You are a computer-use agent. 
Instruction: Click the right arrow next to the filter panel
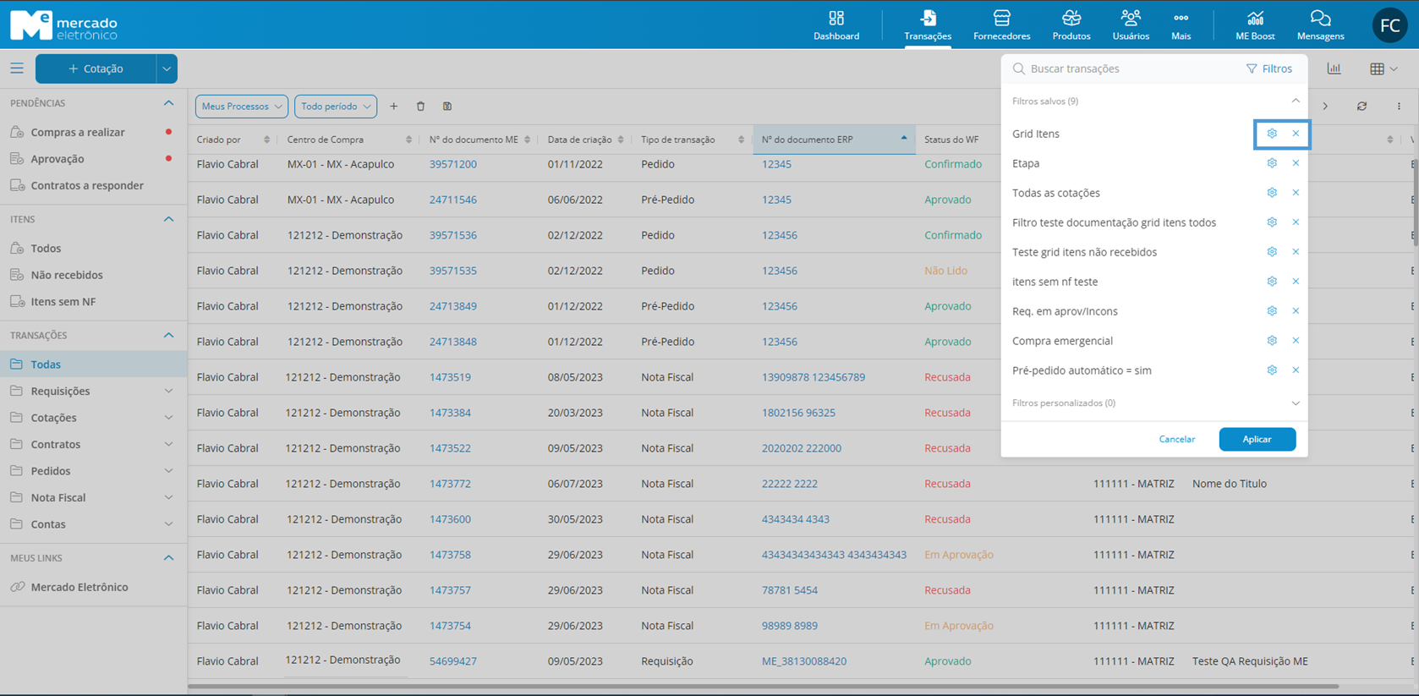click(x=1325, y=107)
